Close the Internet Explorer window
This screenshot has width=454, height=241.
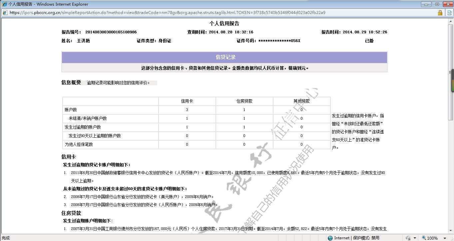pos(447,4)
